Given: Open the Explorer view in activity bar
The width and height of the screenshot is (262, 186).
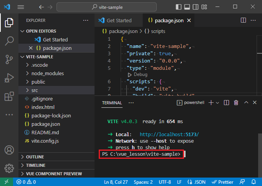Looking at the screenshot, I should pos(9,23).
